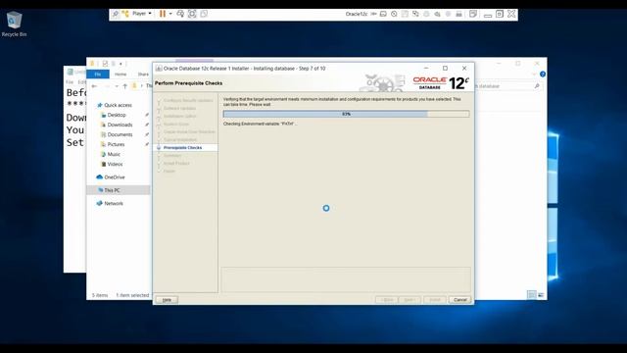
Task: Click the Prerequisite Checks step in installer sidebar
Action: (182, 148)
